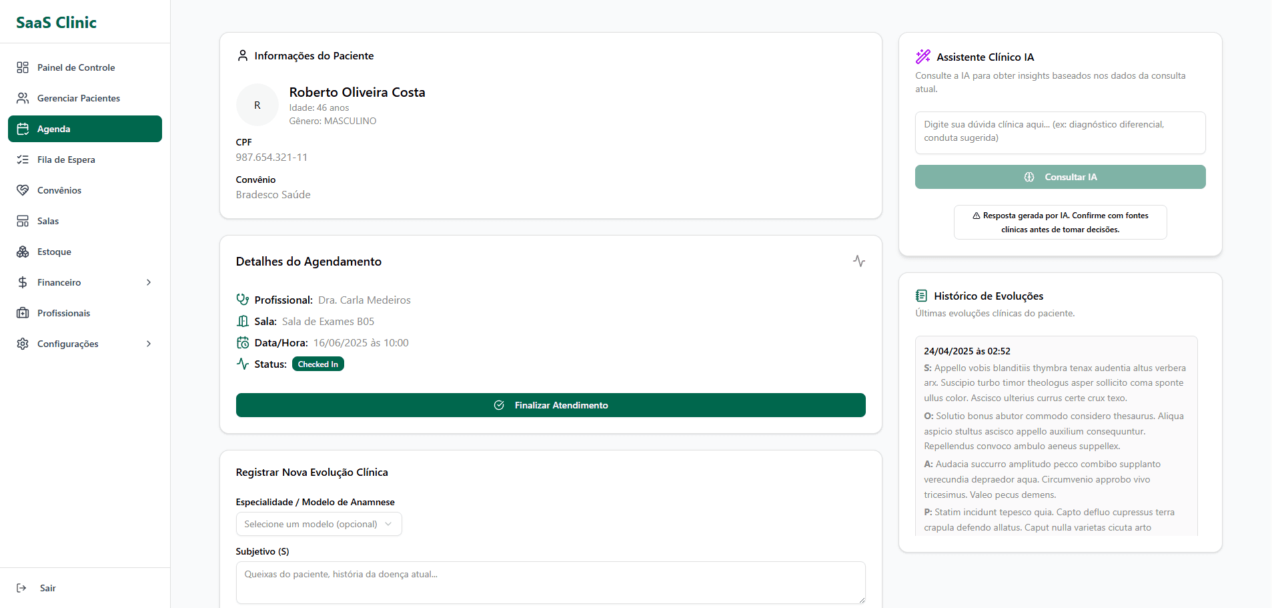
Task: Focus the Subjetivo (S) text area
Action: tap(550, 582)
